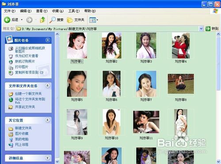Click the globe icon beside 将这个文件夹发布到 Web
Viewport: 221px width, 164px height.
coord(11,100)
